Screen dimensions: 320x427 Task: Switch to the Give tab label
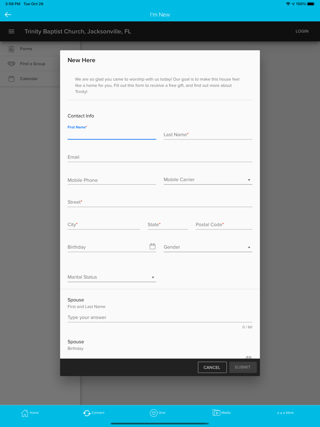[162, 412]
